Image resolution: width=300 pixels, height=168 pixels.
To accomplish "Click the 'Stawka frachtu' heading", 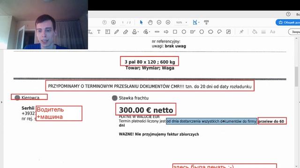I will click(134, 98).
